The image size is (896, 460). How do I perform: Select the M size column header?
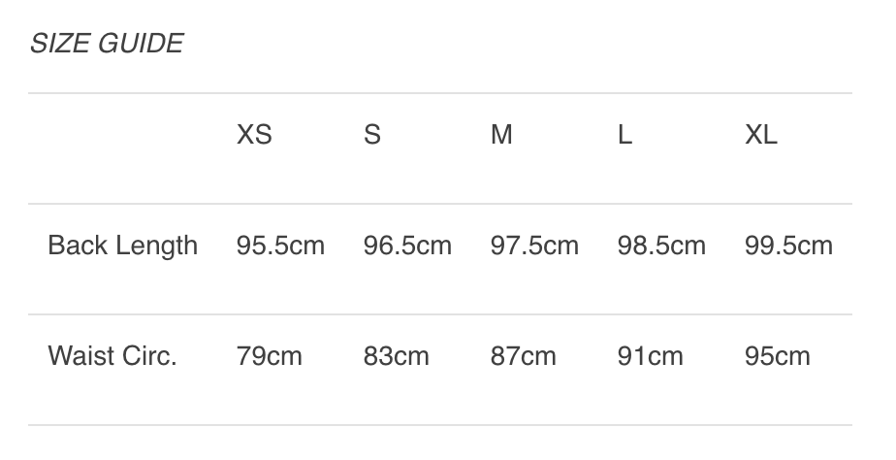click(x=501, y=135)
